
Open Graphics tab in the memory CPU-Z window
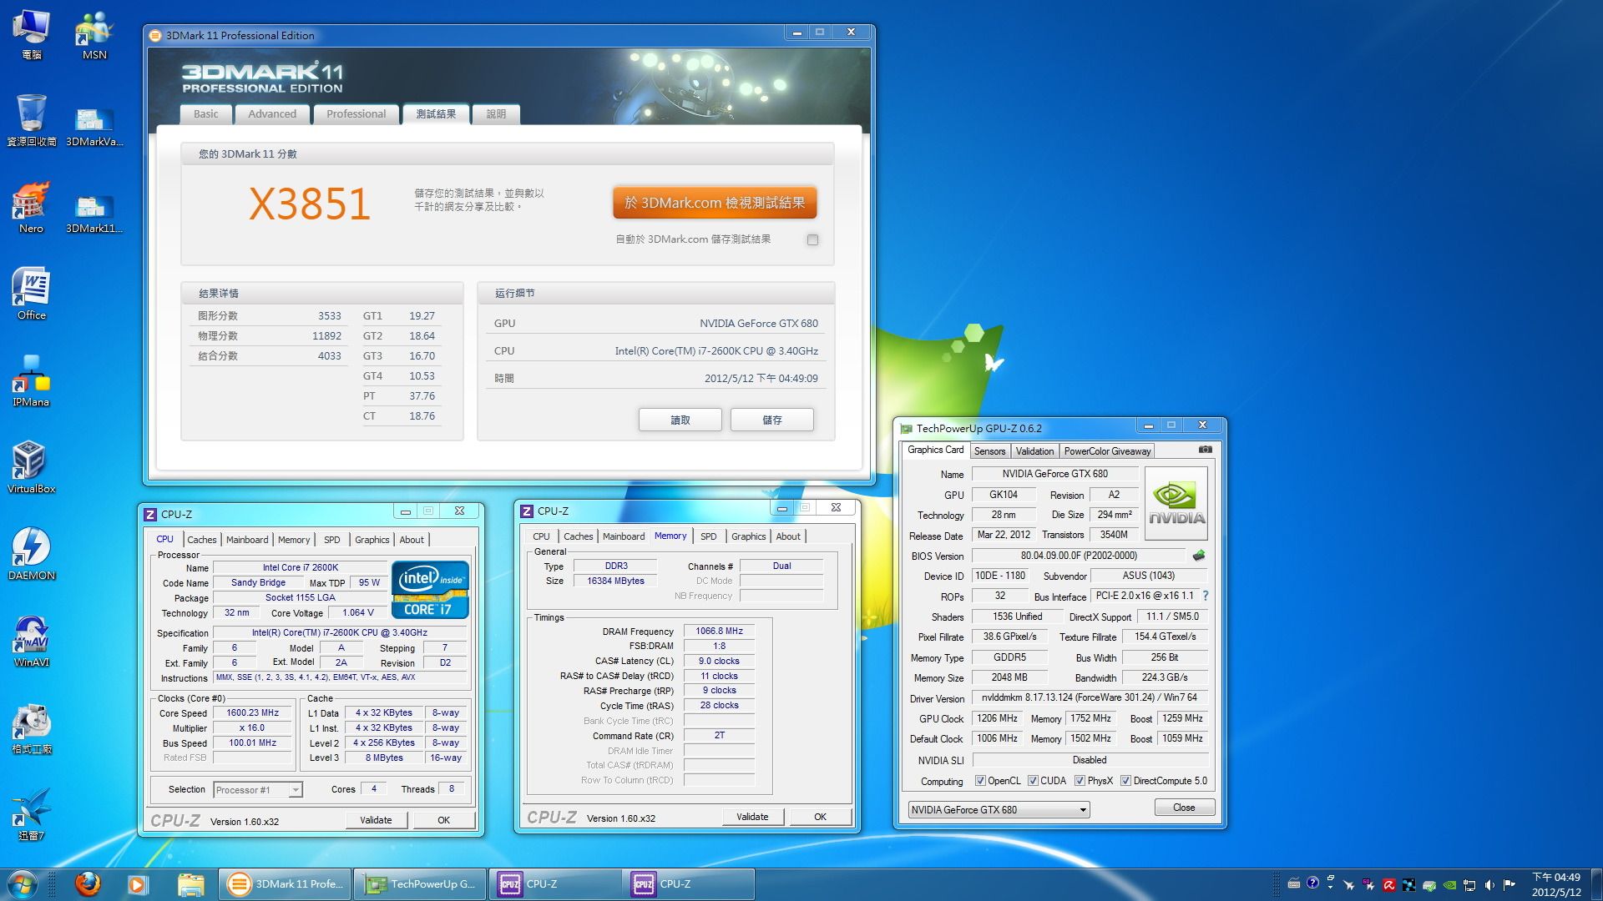pos(748,536)
